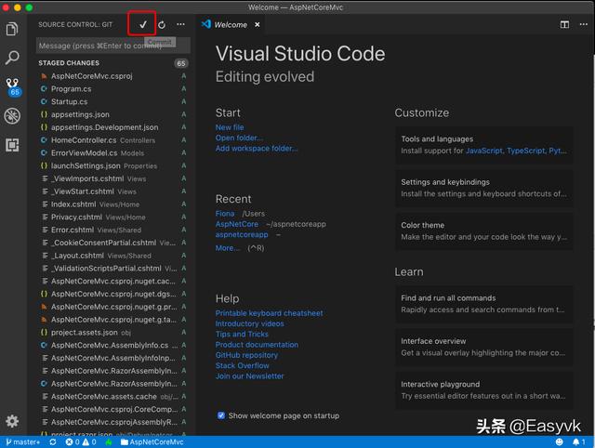Select AspNetCoreMvc.assets.cache staged file
Image resolution: width=595 pixels, height=448 pixels.
click(x=113, y=397)
